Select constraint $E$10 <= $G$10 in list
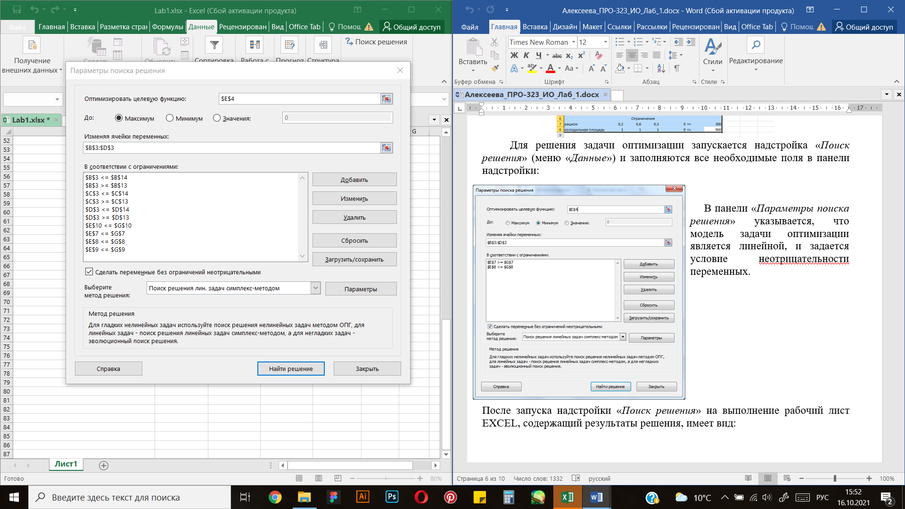 click(108, 226)
